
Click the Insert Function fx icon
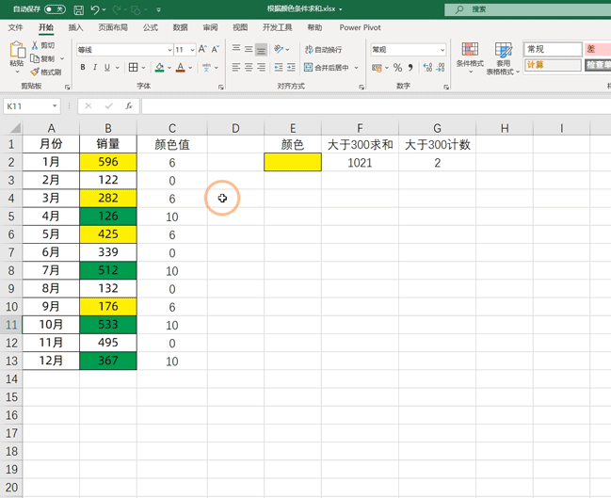129,106
